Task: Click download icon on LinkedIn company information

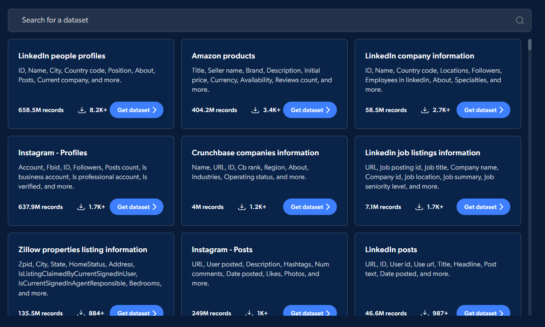Action: [425, 110]
